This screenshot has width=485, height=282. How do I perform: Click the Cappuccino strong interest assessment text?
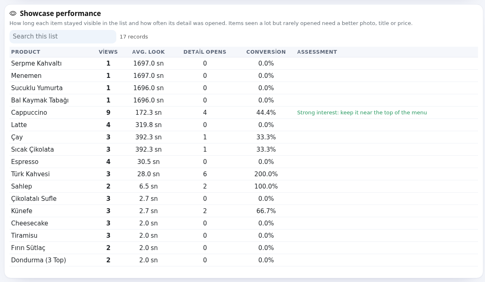pos(362,113)
